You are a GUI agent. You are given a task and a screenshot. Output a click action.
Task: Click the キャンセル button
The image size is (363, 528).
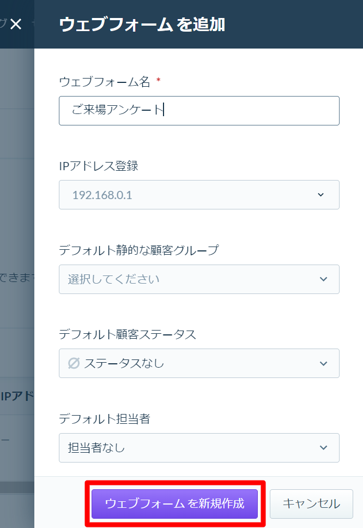[311, 504]
